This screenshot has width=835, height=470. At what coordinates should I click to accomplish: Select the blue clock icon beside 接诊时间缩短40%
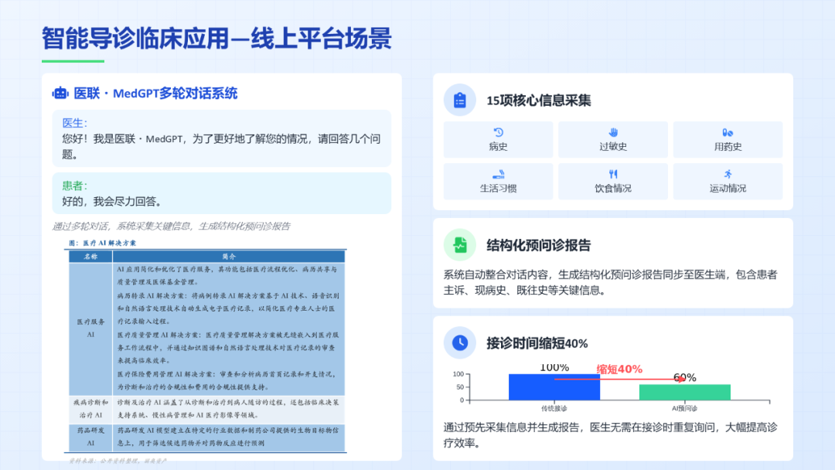(x=459, y=342)
